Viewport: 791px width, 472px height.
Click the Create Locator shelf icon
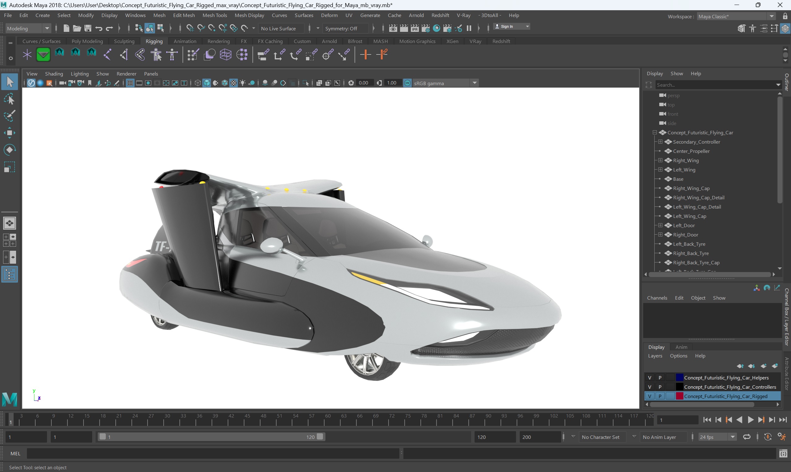pyautogui.click(x=27, y=55)
